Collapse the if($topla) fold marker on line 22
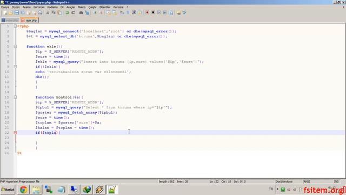346x195 pixels. 15,133
